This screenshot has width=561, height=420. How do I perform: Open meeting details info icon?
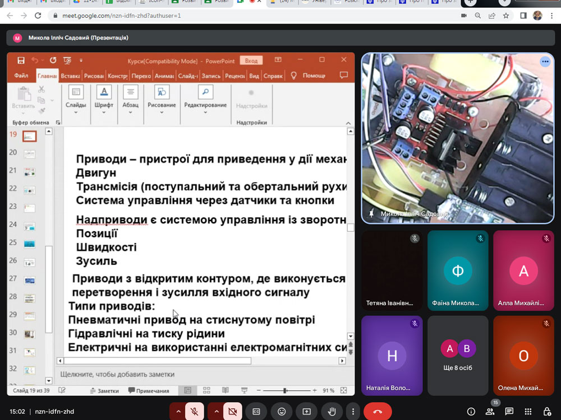point(471,412)
